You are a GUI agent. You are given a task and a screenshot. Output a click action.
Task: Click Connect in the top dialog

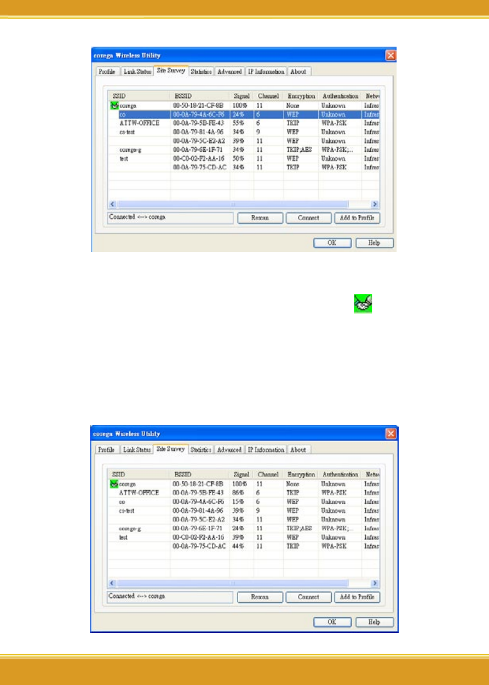[x=309, y=218]
